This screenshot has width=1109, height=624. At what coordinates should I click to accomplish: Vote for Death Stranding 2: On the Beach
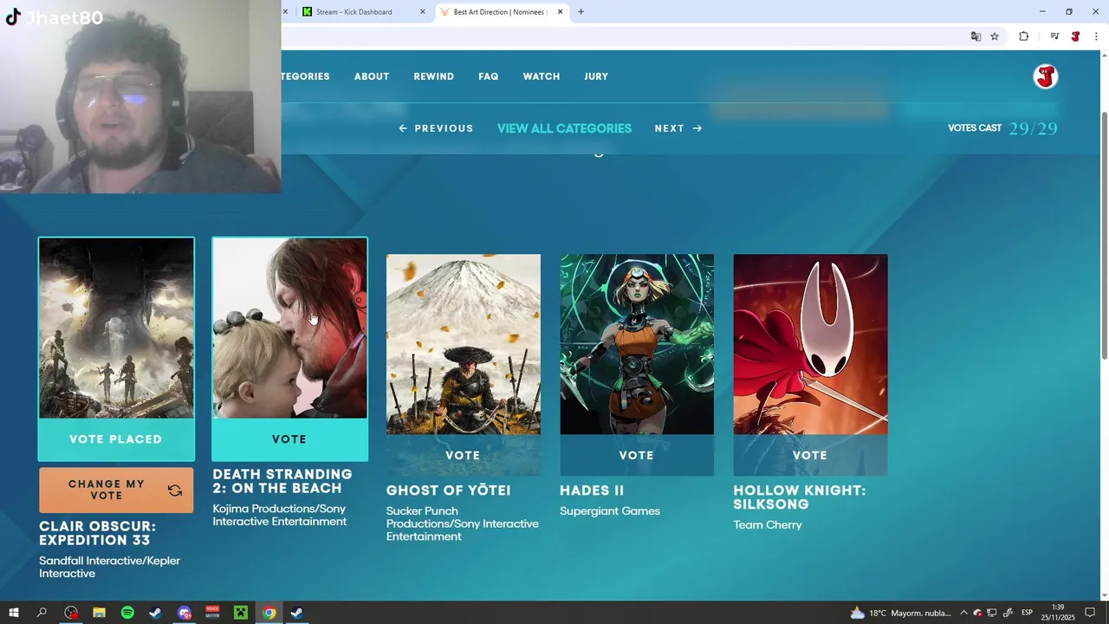(289, 439)
